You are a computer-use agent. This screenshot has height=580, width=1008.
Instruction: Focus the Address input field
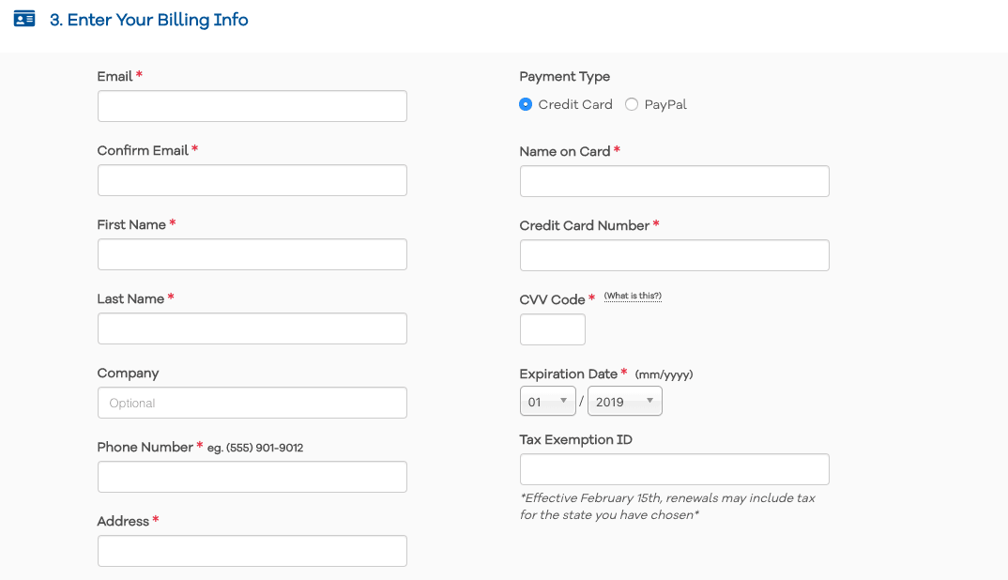[252, 551]
